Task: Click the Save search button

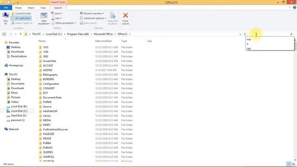Action: coord(88,23)
